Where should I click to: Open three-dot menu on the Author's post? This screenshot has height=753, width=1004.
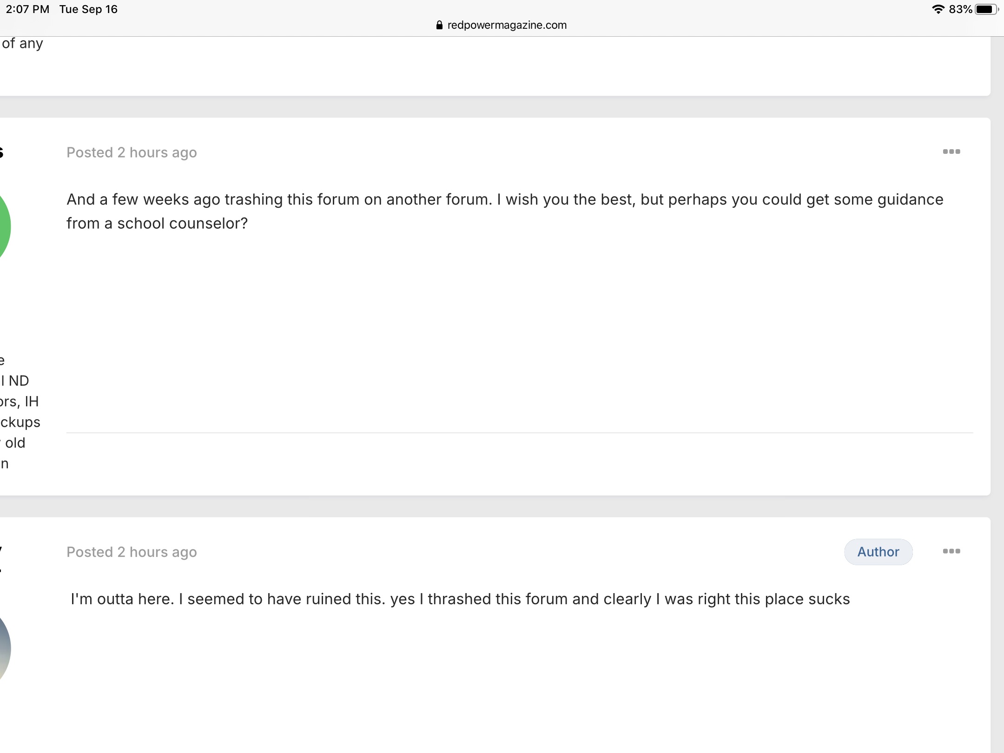(951, 551)
